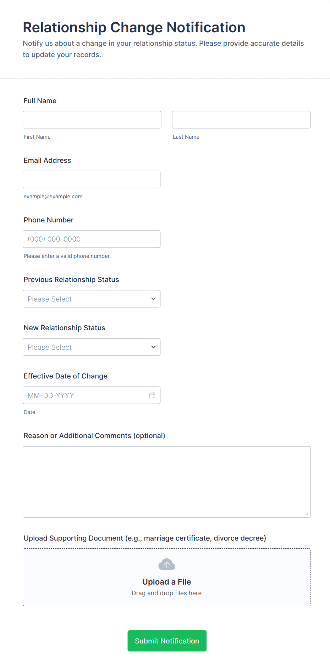Screen dimensions: 330x669
Task: Click the Full Name field label
Action: (x=40, y=101)
